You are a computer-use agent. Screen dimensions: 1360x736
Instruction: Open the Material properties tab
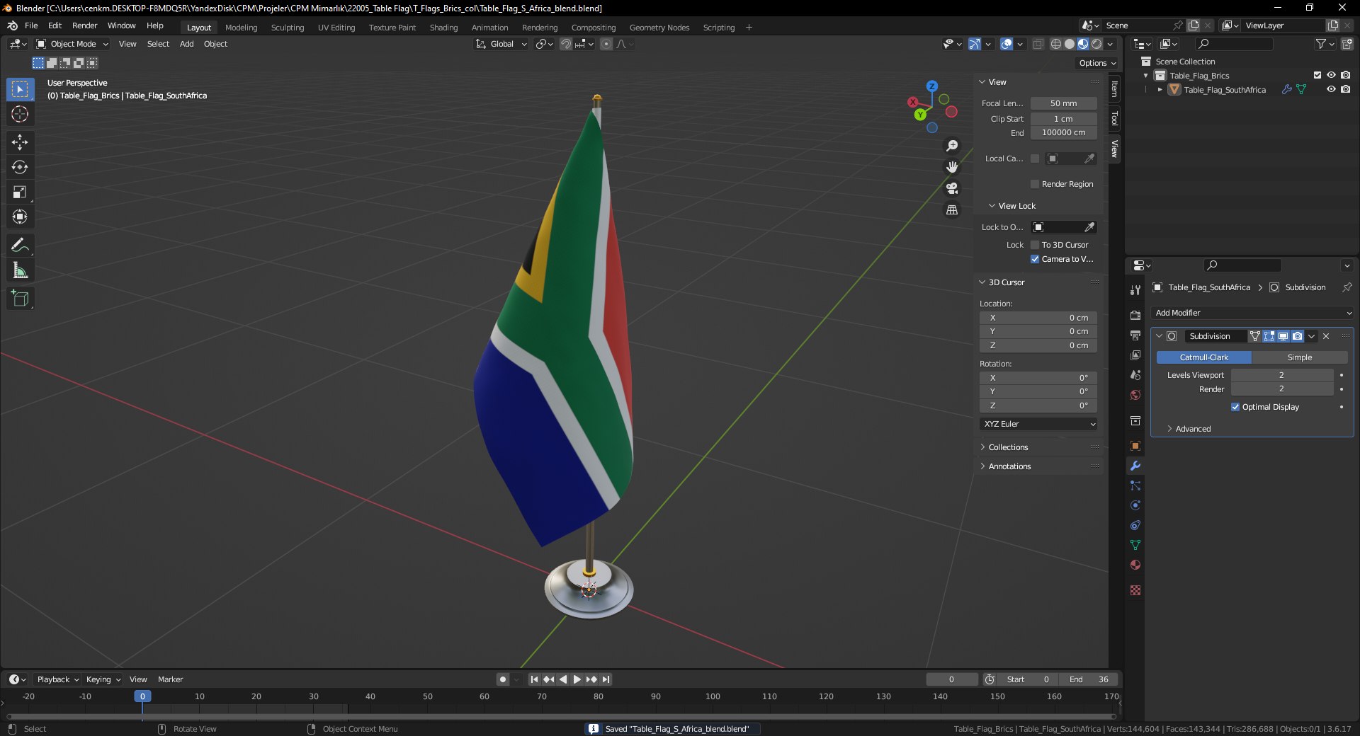coord(1135,565)
